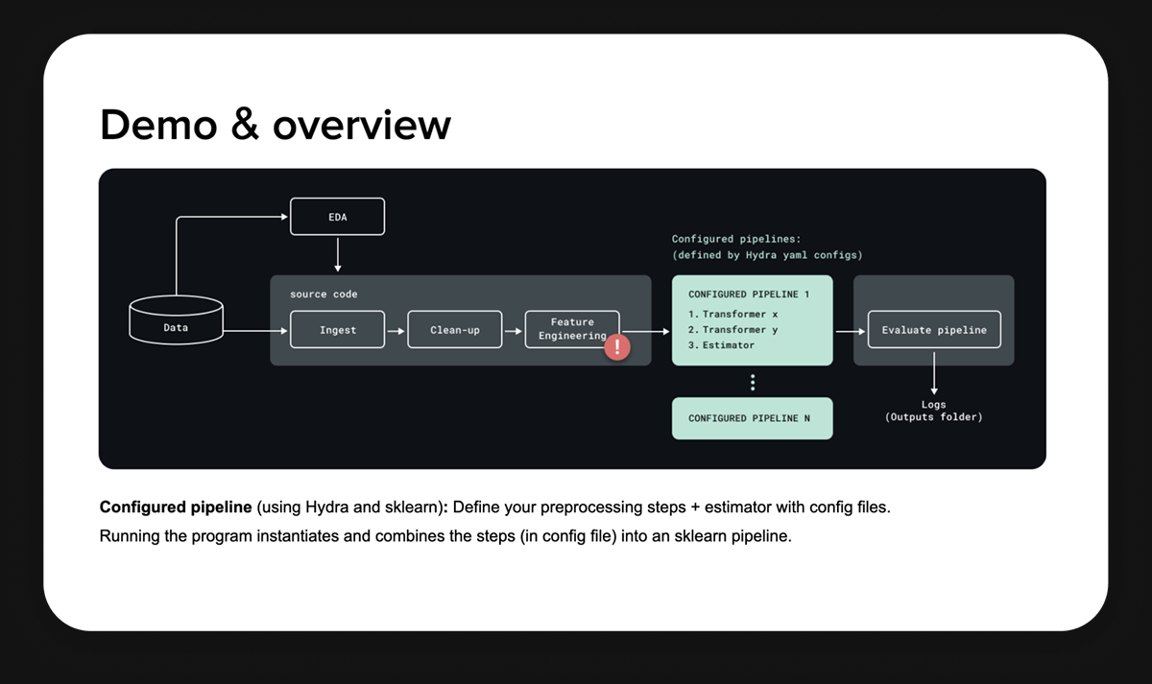Click the Feature Engineering step box

[x=570, y=326]
